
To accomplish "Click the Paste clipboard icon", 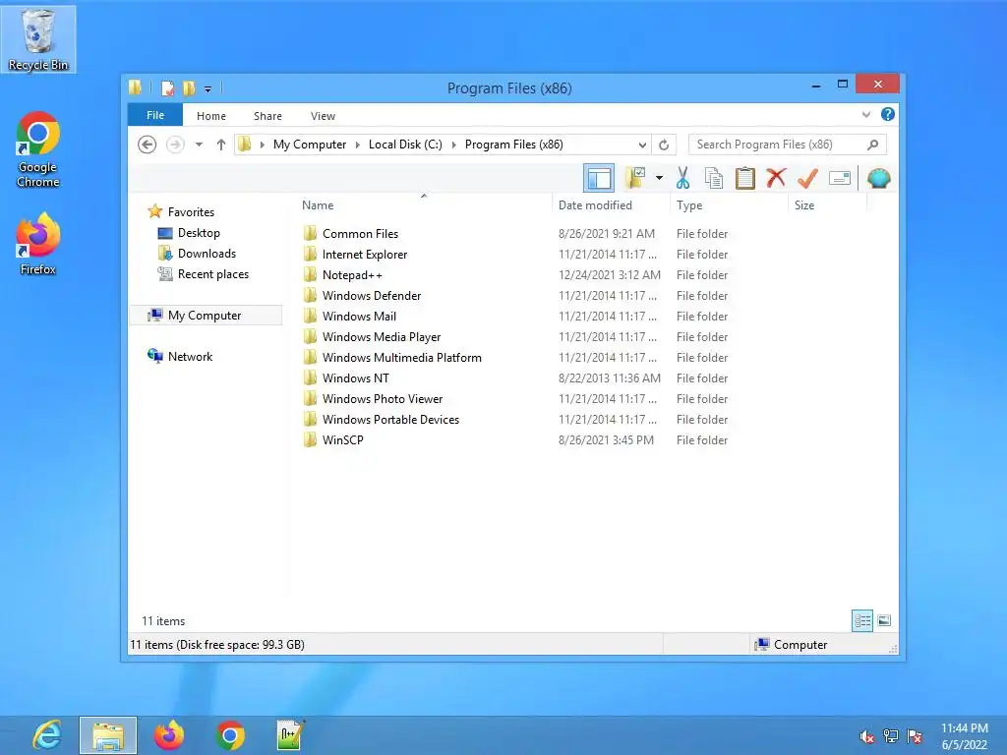I will pyautogui.click(x=745, y=178).
